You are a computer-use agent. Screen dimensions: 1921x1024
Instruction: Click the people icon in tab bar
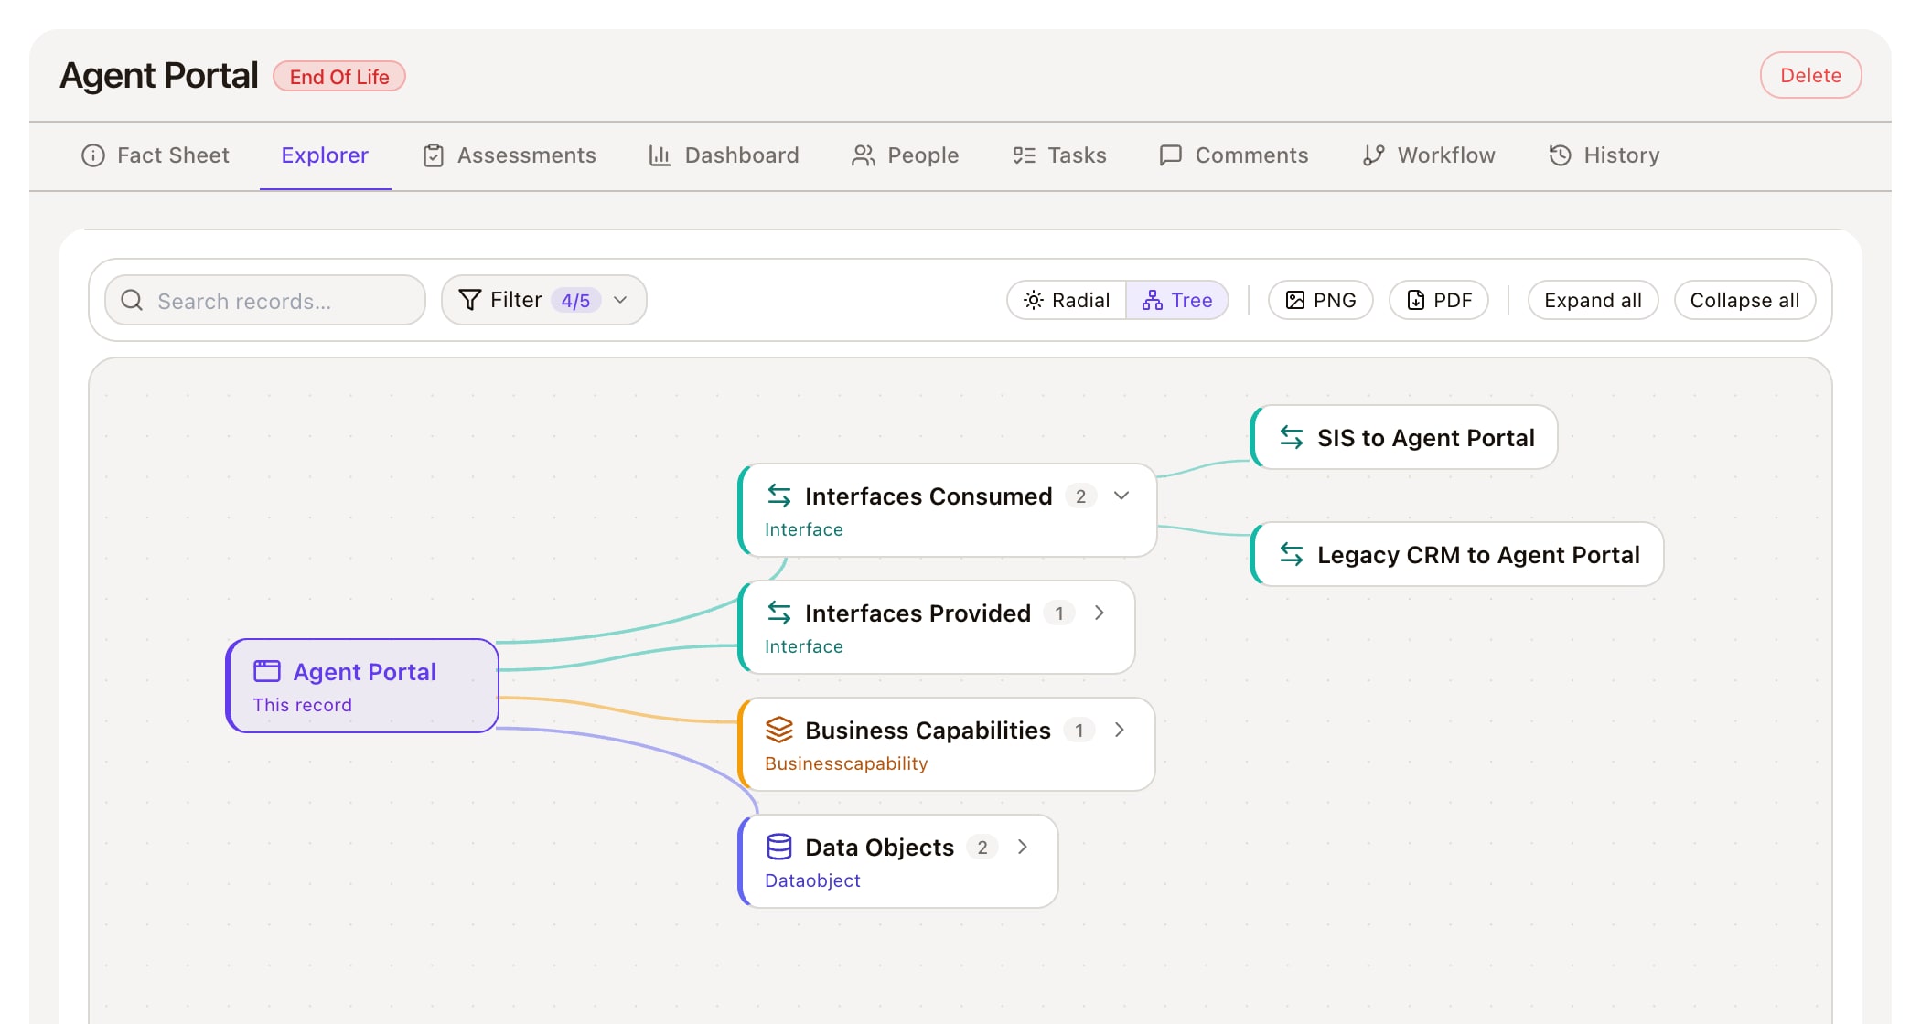point(864,155)
